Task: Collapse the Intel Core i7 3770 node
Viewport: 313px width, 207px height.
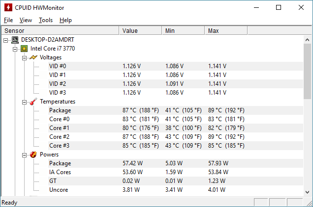Action: click(x=15, y=49)
